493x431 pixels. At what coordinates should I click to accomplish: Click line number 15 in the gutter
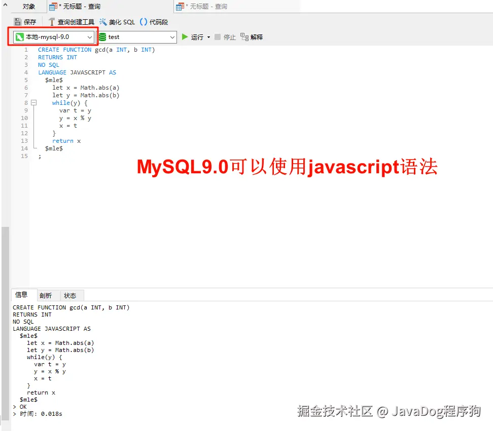[24, 156]
